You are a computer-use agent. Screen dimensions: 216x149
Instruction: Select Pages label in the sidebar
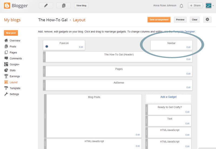(x=13, y=53)
